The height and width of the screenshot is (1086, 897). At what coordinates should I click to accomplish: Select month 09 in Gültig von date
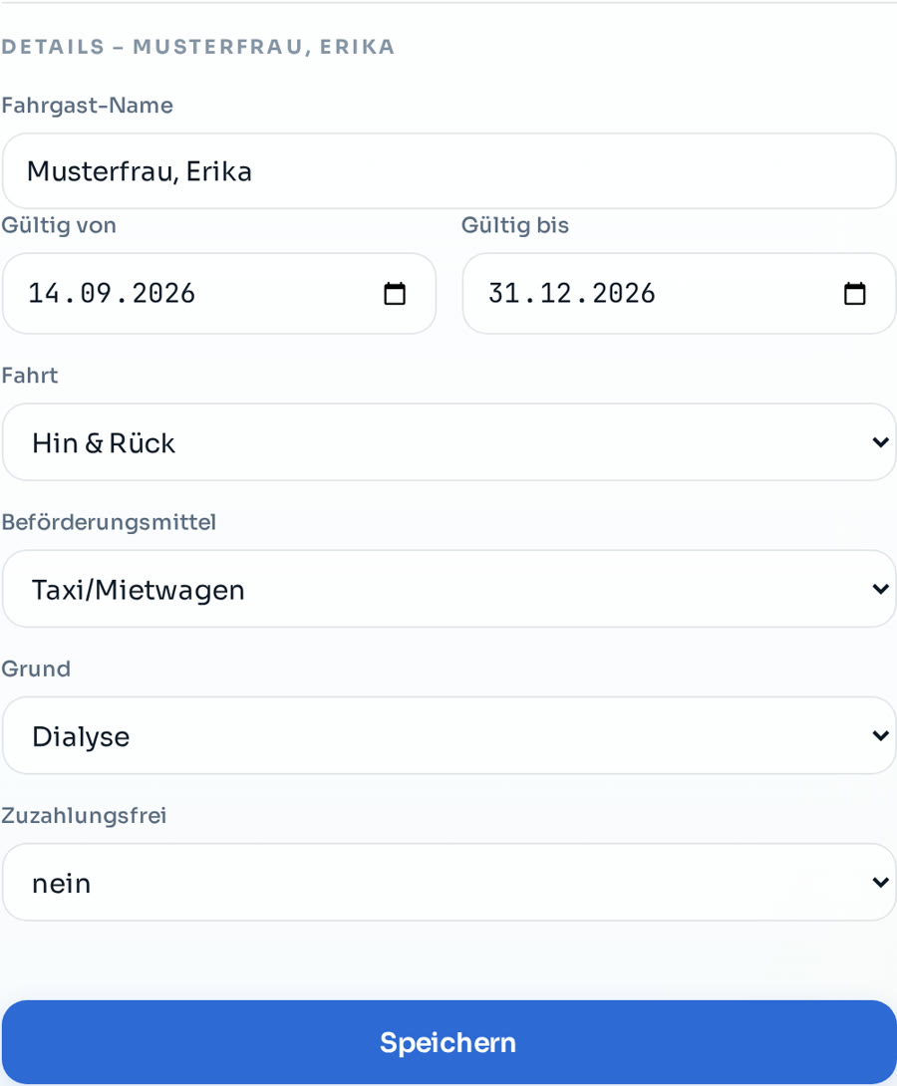coord(96,293)
